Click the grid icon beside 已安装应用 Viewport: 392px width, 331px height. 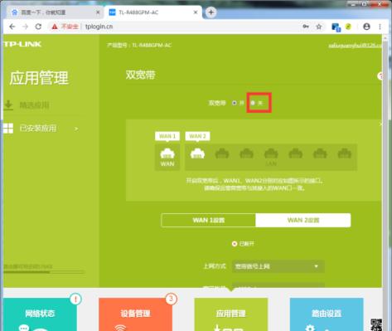8,129
